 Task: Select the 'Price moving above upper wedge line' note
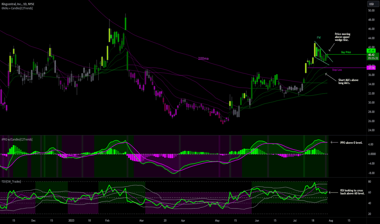342,37
